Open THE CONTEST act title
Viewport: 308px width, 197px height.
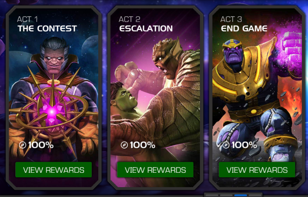coord(47,29)
